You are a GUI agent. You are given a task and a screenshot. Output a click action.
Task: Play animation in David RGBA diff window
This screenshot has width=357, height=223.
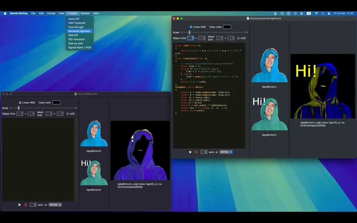pyautogui.click(x=20, y=205)
